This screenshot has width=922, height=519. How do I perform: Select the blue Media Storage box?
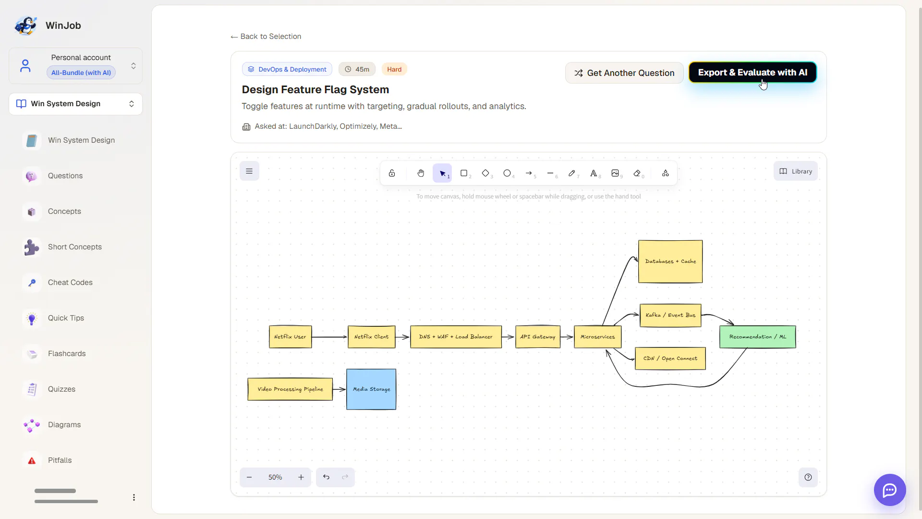tap(371, 389)
